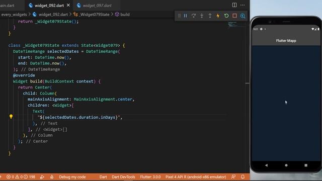This screenshot has width=322, height=181.
Task: Click children: <Widget>[ line
Action: 51,105
